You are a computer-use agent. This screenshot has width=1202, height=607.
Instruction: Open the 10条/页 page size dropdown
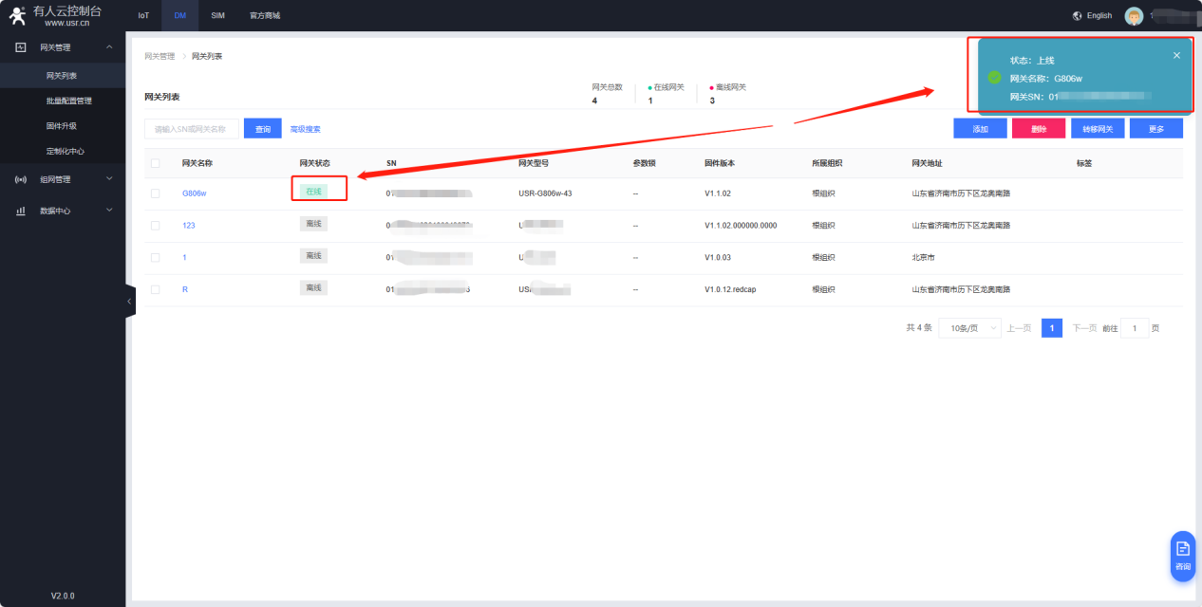tap(969, 328)
